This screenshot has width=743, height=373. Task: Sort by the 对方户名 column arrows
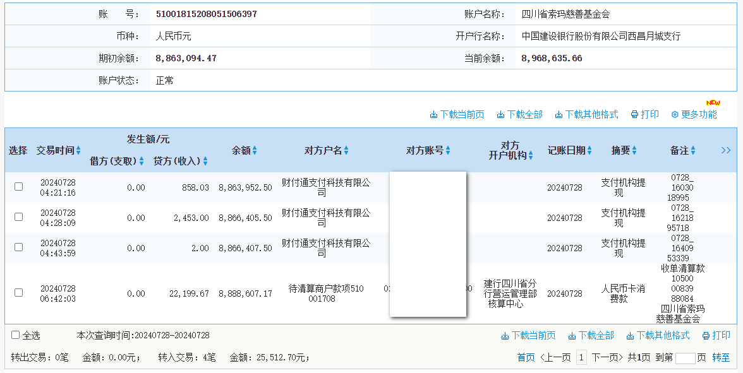346,150
